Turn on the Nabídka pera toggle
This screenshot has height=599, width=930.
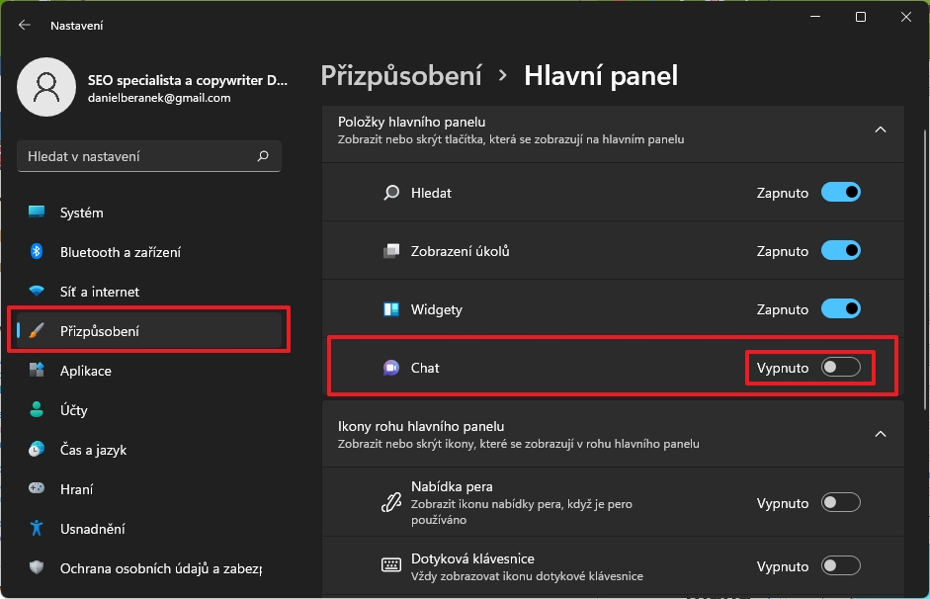click(841, 503)
